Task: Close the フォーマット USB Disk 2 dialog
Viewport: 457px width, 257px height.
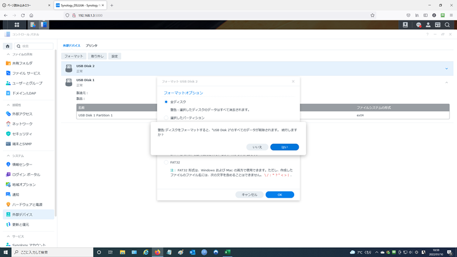Action: pos(293,82)
